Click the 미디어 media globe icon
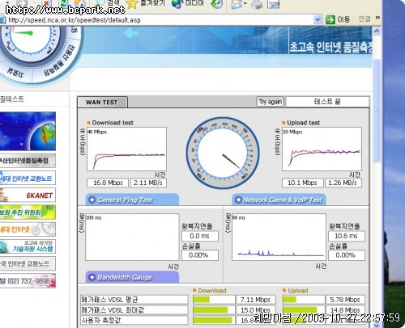The image size is (405, 328). click(177, 4)
